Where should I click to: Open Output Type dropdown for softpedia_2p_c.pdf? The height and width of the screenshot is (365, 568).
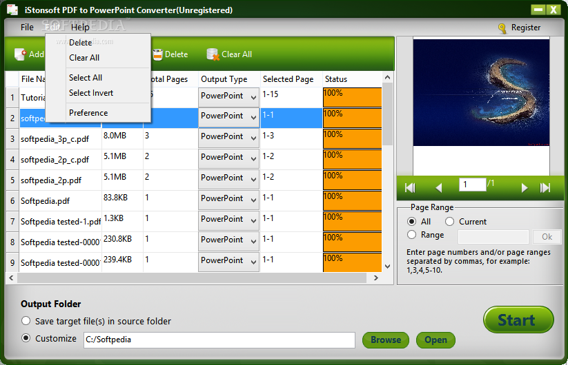pyautogui.click(x=228, y=158)
